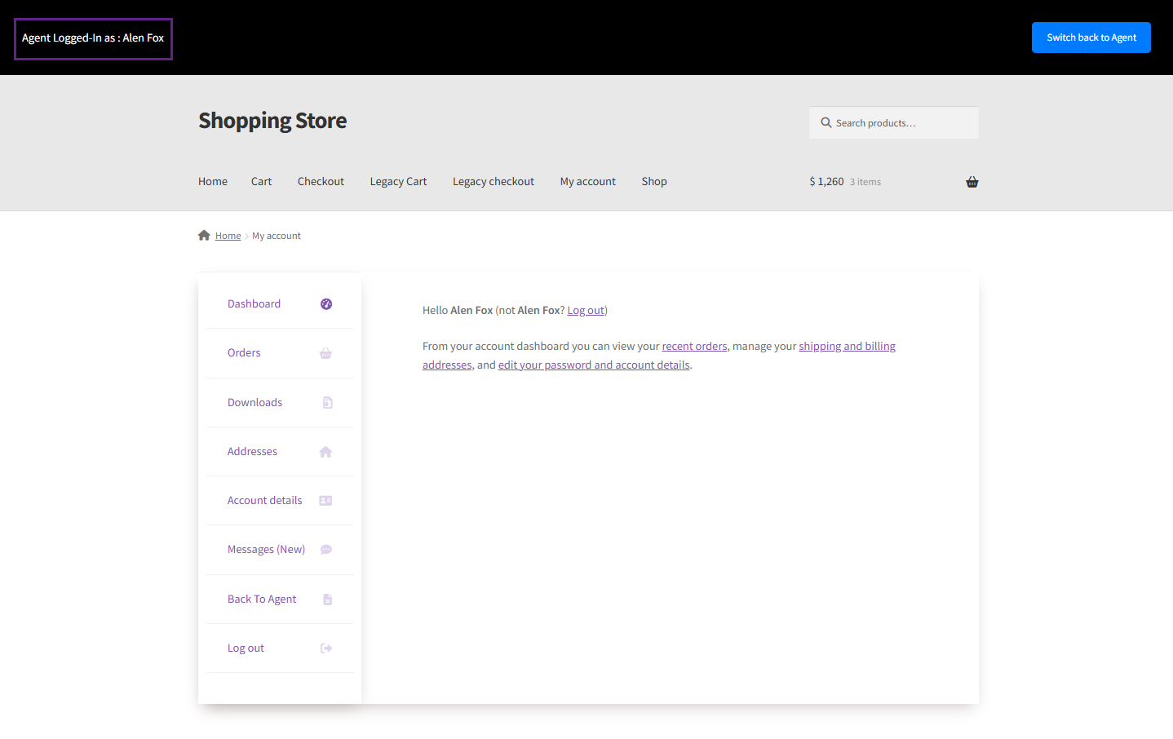Open the Legacy Cart page
The height and width of the screenshot is (739, 1173).
(x=398, y=181)
